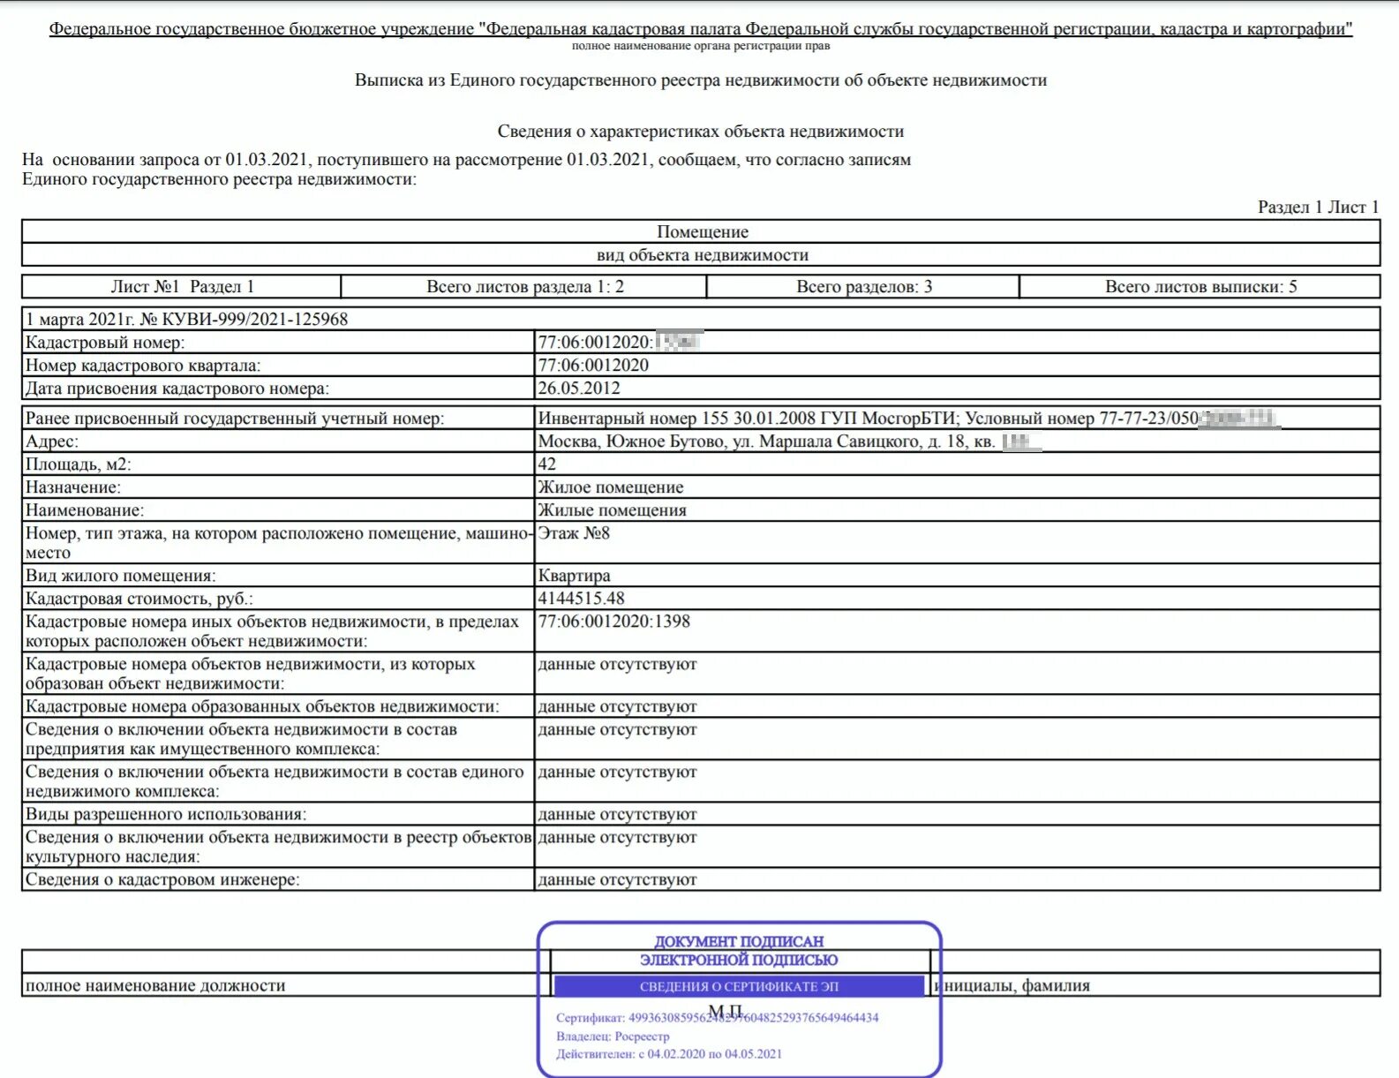Viewport: 1399px width, 1078px height.
Task: Click cadastral quarter value '77:06:0012020'
Action: point(593,366)
